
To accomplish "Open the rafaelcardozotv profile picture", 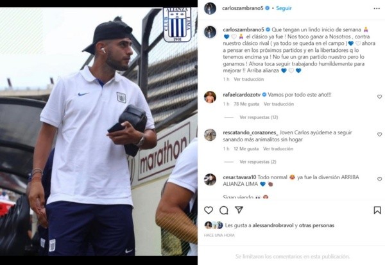I will [210, 97].
